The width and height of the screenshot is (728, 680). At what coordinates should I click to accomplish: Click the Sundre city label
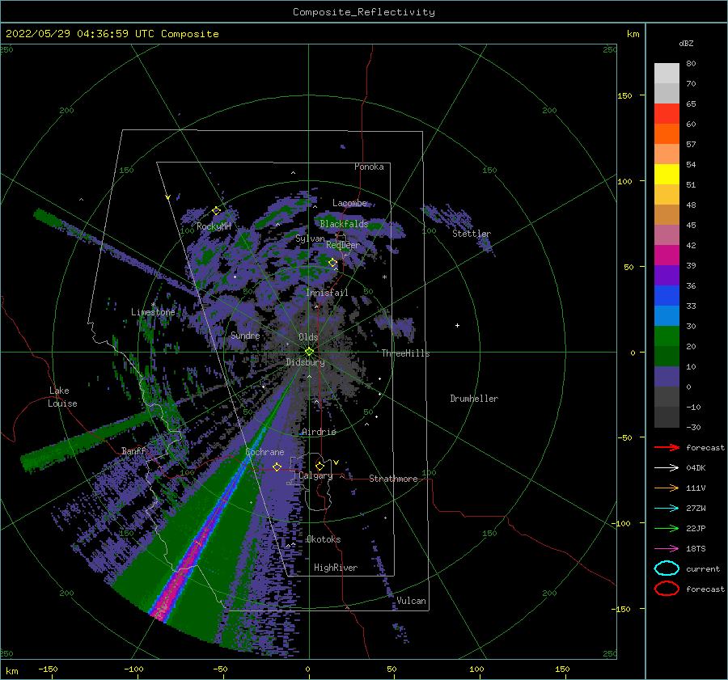245,335
